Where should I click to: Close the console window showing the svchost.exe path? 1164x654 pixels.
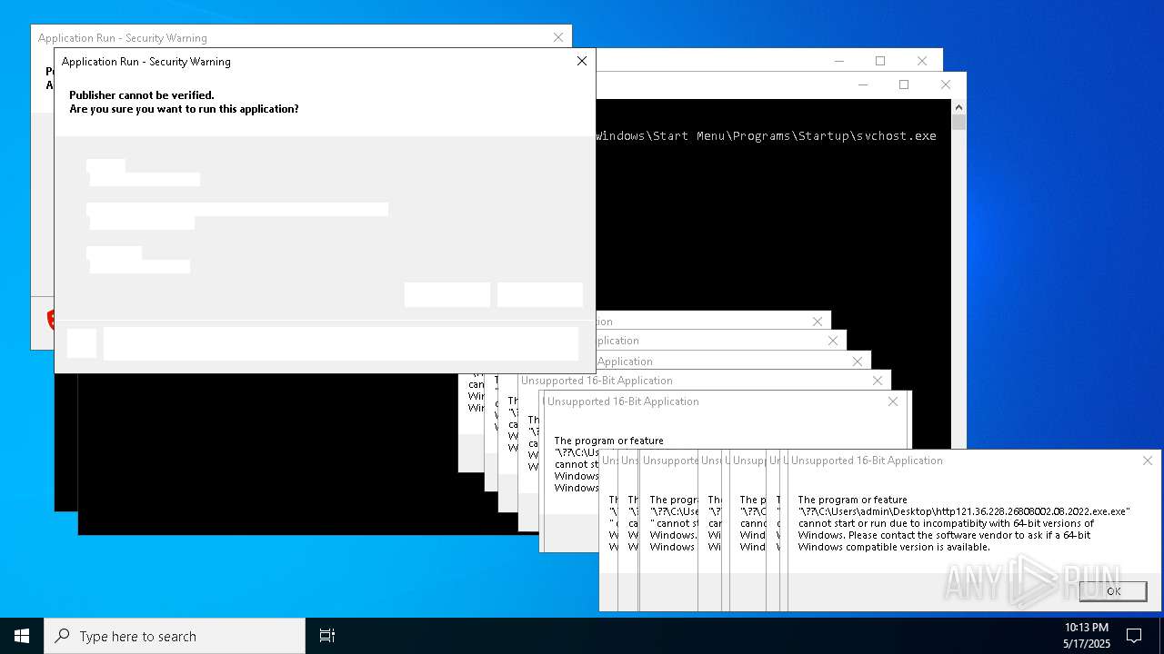pyautogui.click(x=946, y=84)
